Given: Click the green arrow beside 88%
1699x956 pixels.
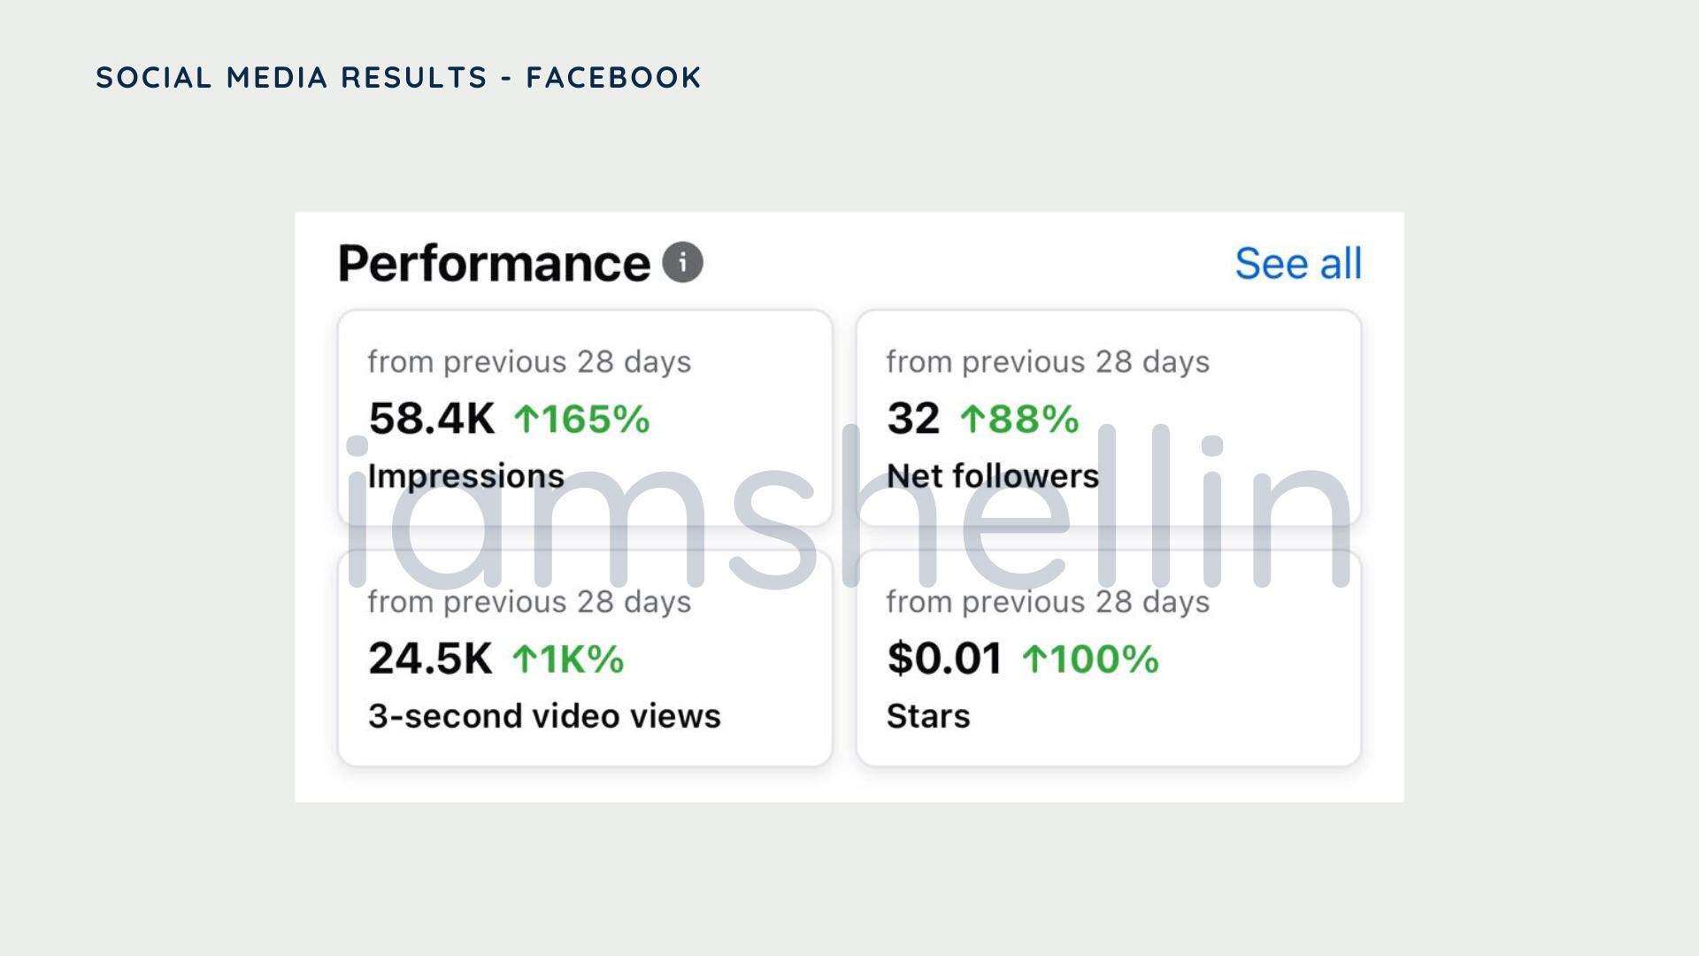Looking at the screenshot, I should click(x=973, y=419).
